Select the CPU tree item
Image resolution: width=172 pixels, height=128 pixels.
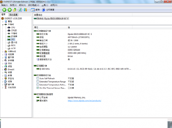pyautogui.click(x=13, y=28)
